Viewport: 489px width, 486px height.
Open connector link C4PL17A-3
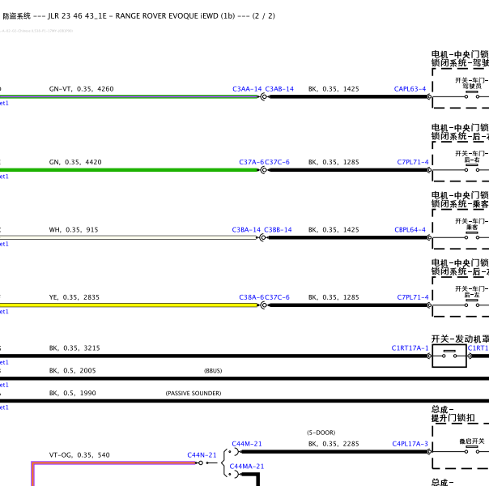point(410,444)
